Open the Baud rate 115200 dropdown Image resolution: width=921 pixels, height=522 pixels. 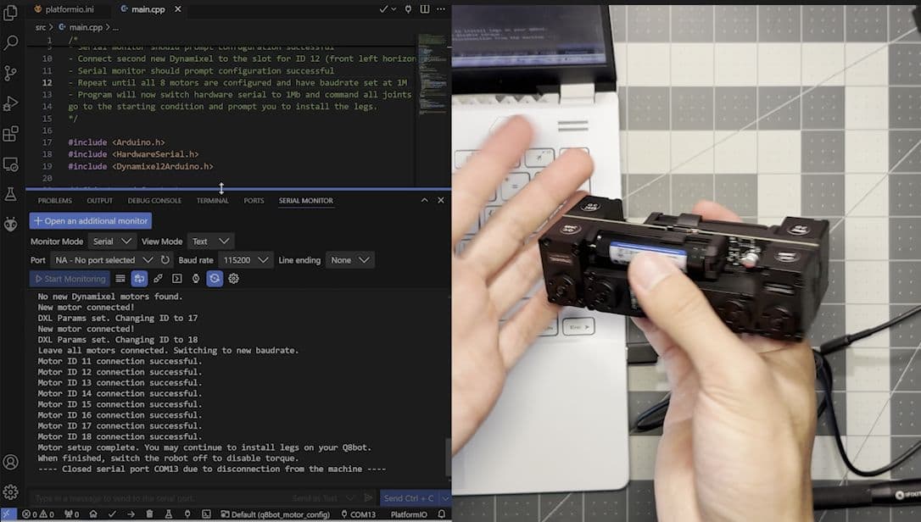click(246, 259)
